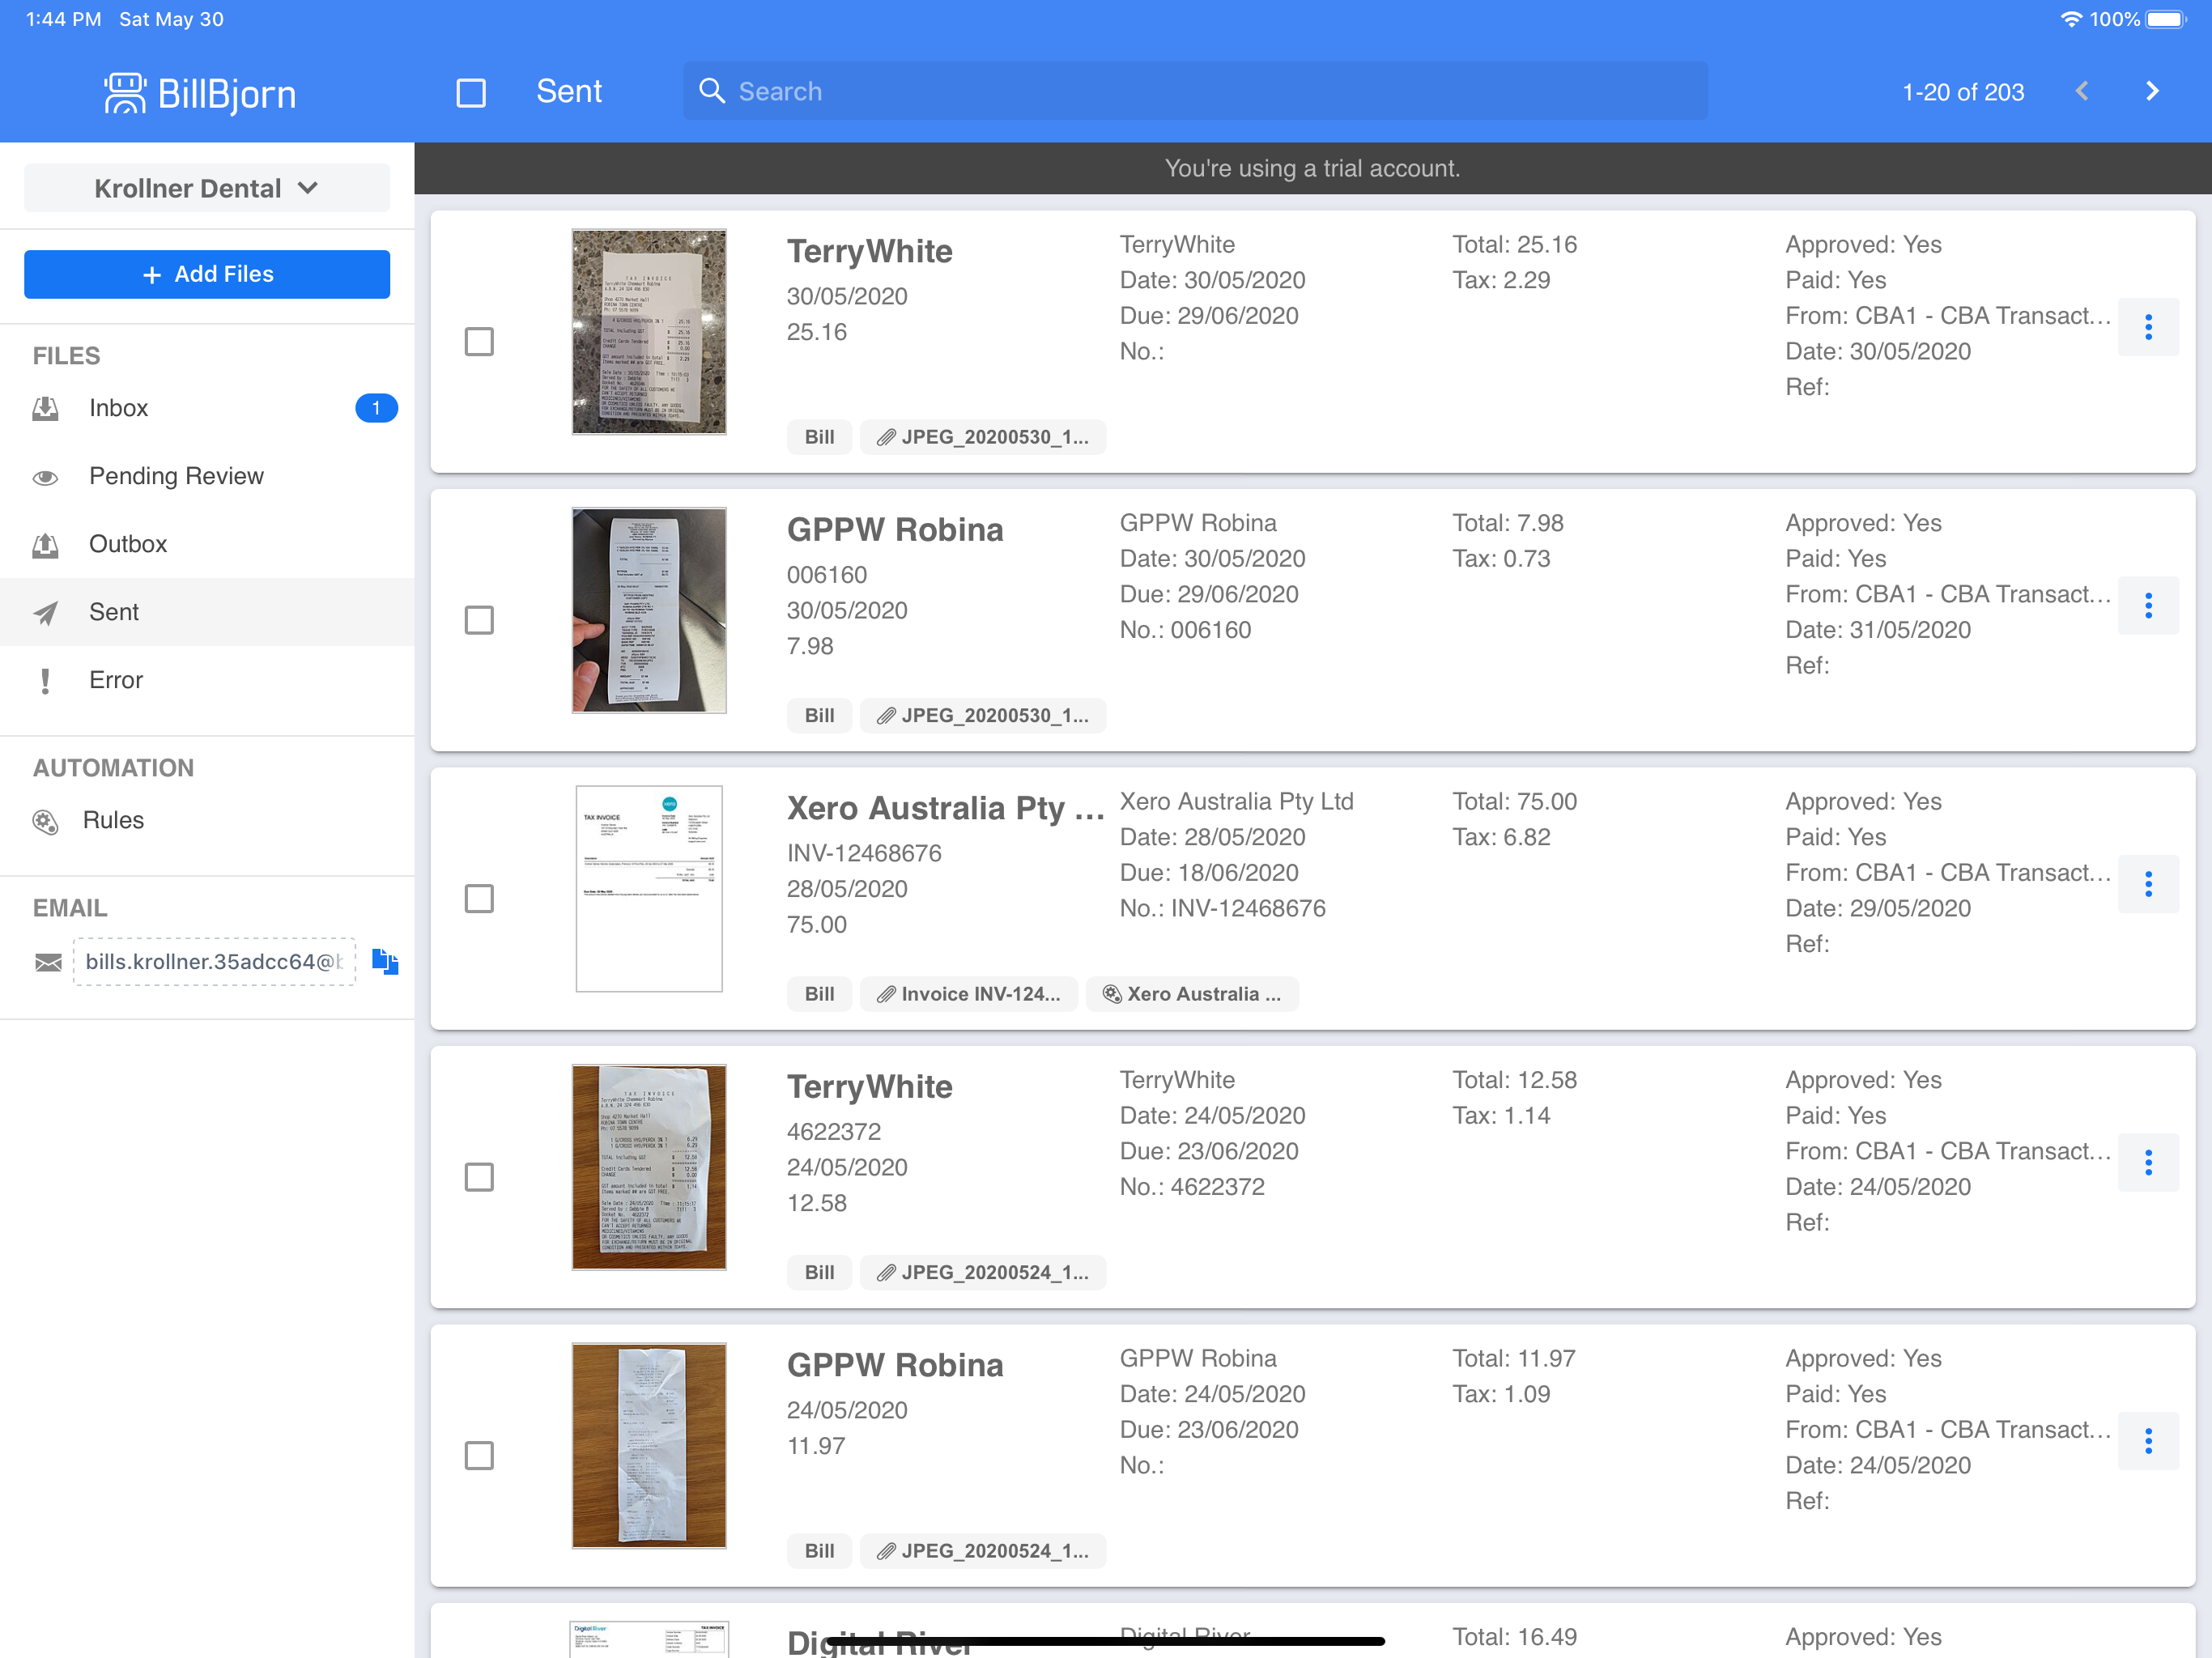Open JPEG_20200524 attachment on TerryWhite 4622372
Screen dimensions: 2212x1658
tap(983, 1272)
